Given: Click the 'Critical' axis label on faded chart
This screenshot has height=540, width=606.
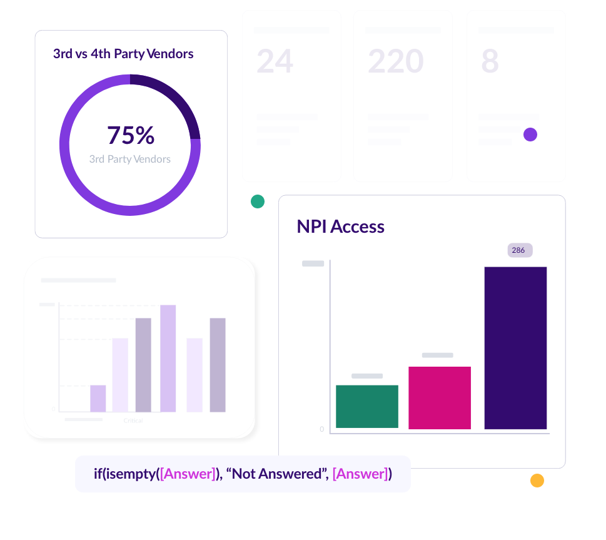Looking at the screenshot, I should pyautogui.click(x=133, y=420).
